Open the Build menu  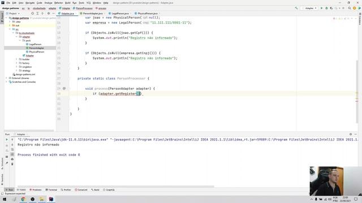click(x=67, y=3)
